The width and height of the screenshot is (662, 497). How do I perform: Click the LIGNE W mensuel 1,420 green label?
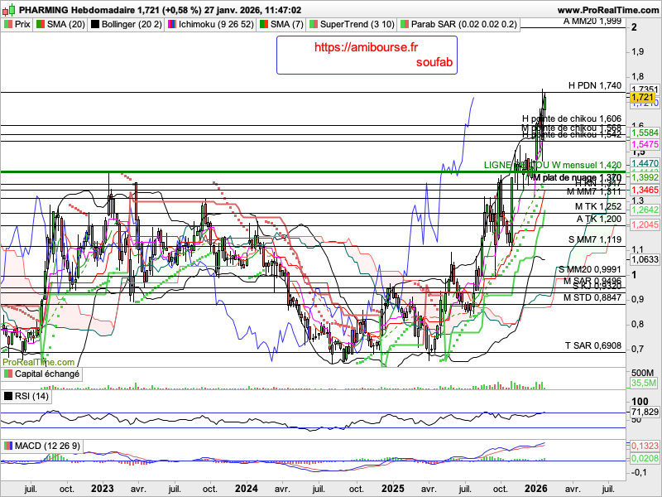point(553,165)
